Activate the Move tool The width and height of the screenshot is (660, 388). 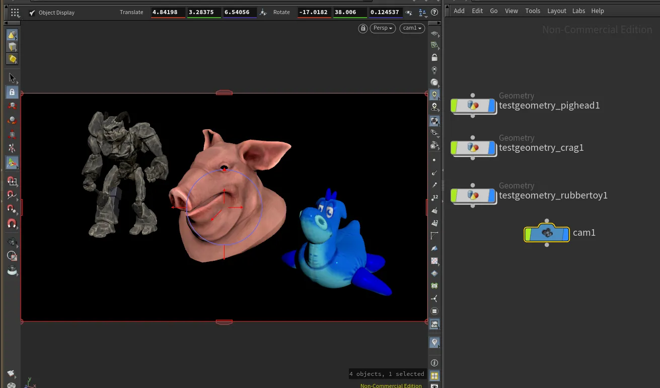[12, 106]
